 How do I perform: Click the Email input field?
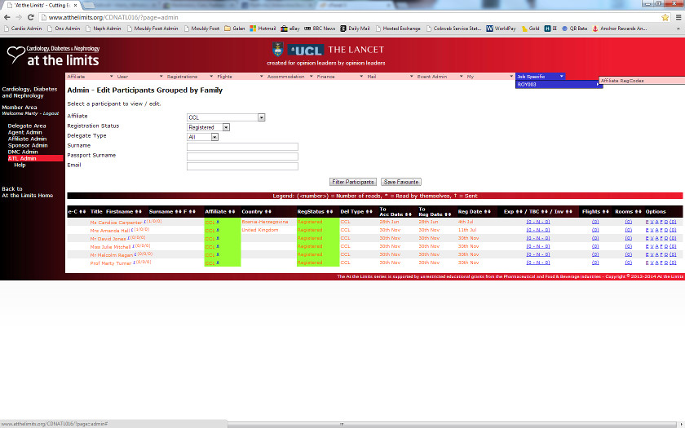coord(242,166)
